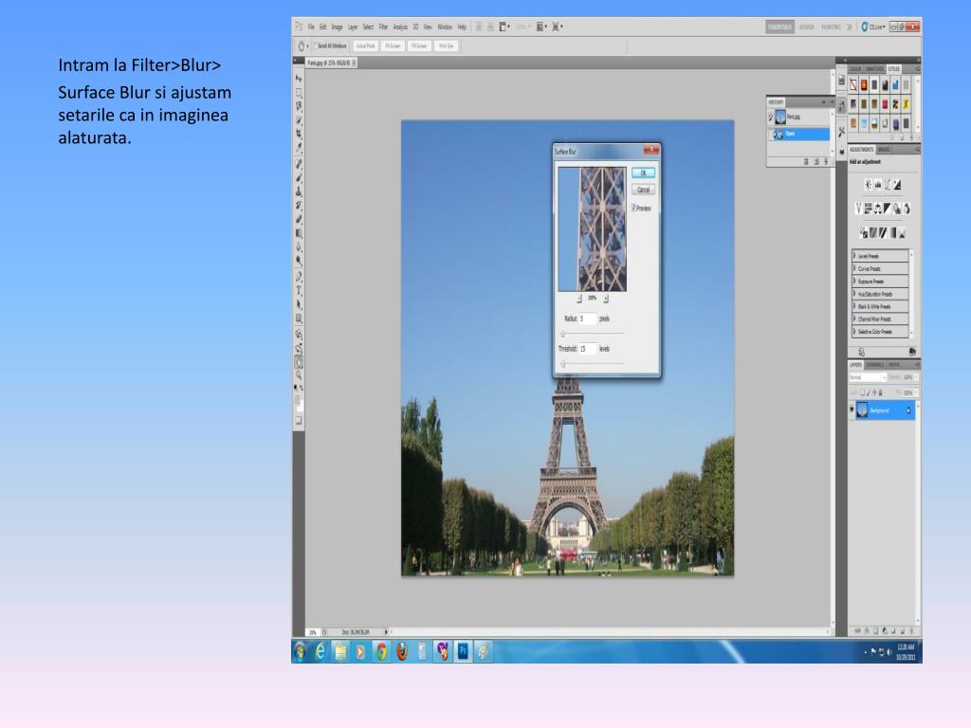Open the Layer menu
The height and width of the screenshot is (728, 971).
coord(353,27)
